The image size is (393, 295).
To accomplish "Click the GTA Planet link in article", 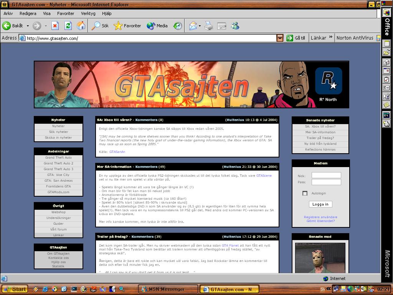I will point(230,245).
